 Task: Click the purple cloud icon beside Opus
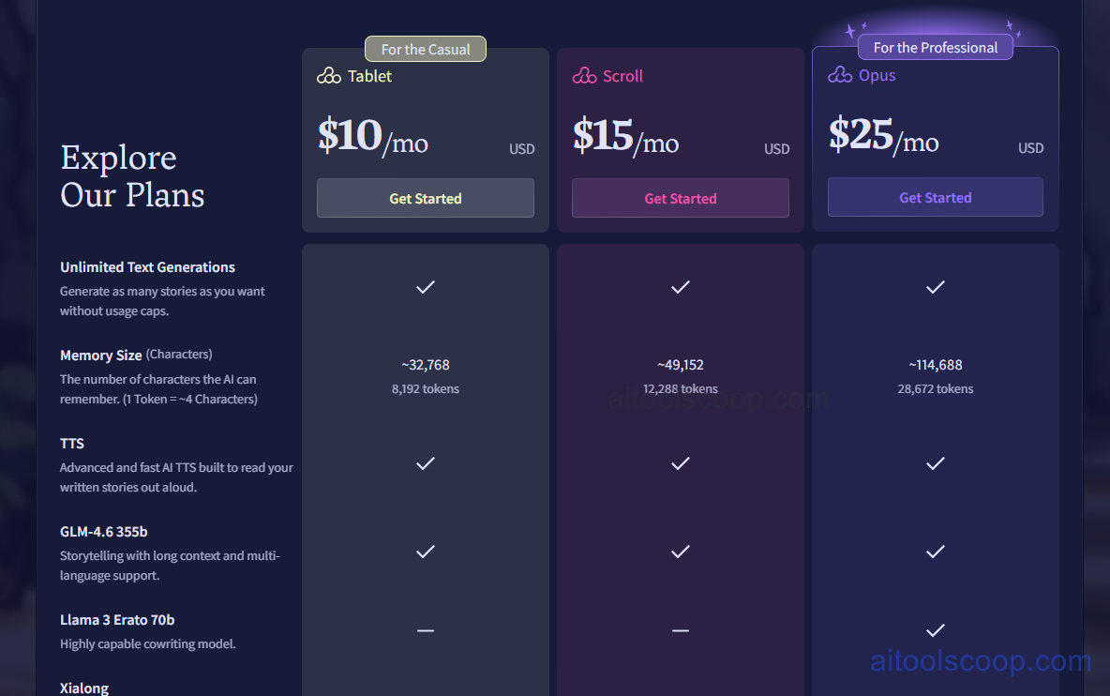838,76
